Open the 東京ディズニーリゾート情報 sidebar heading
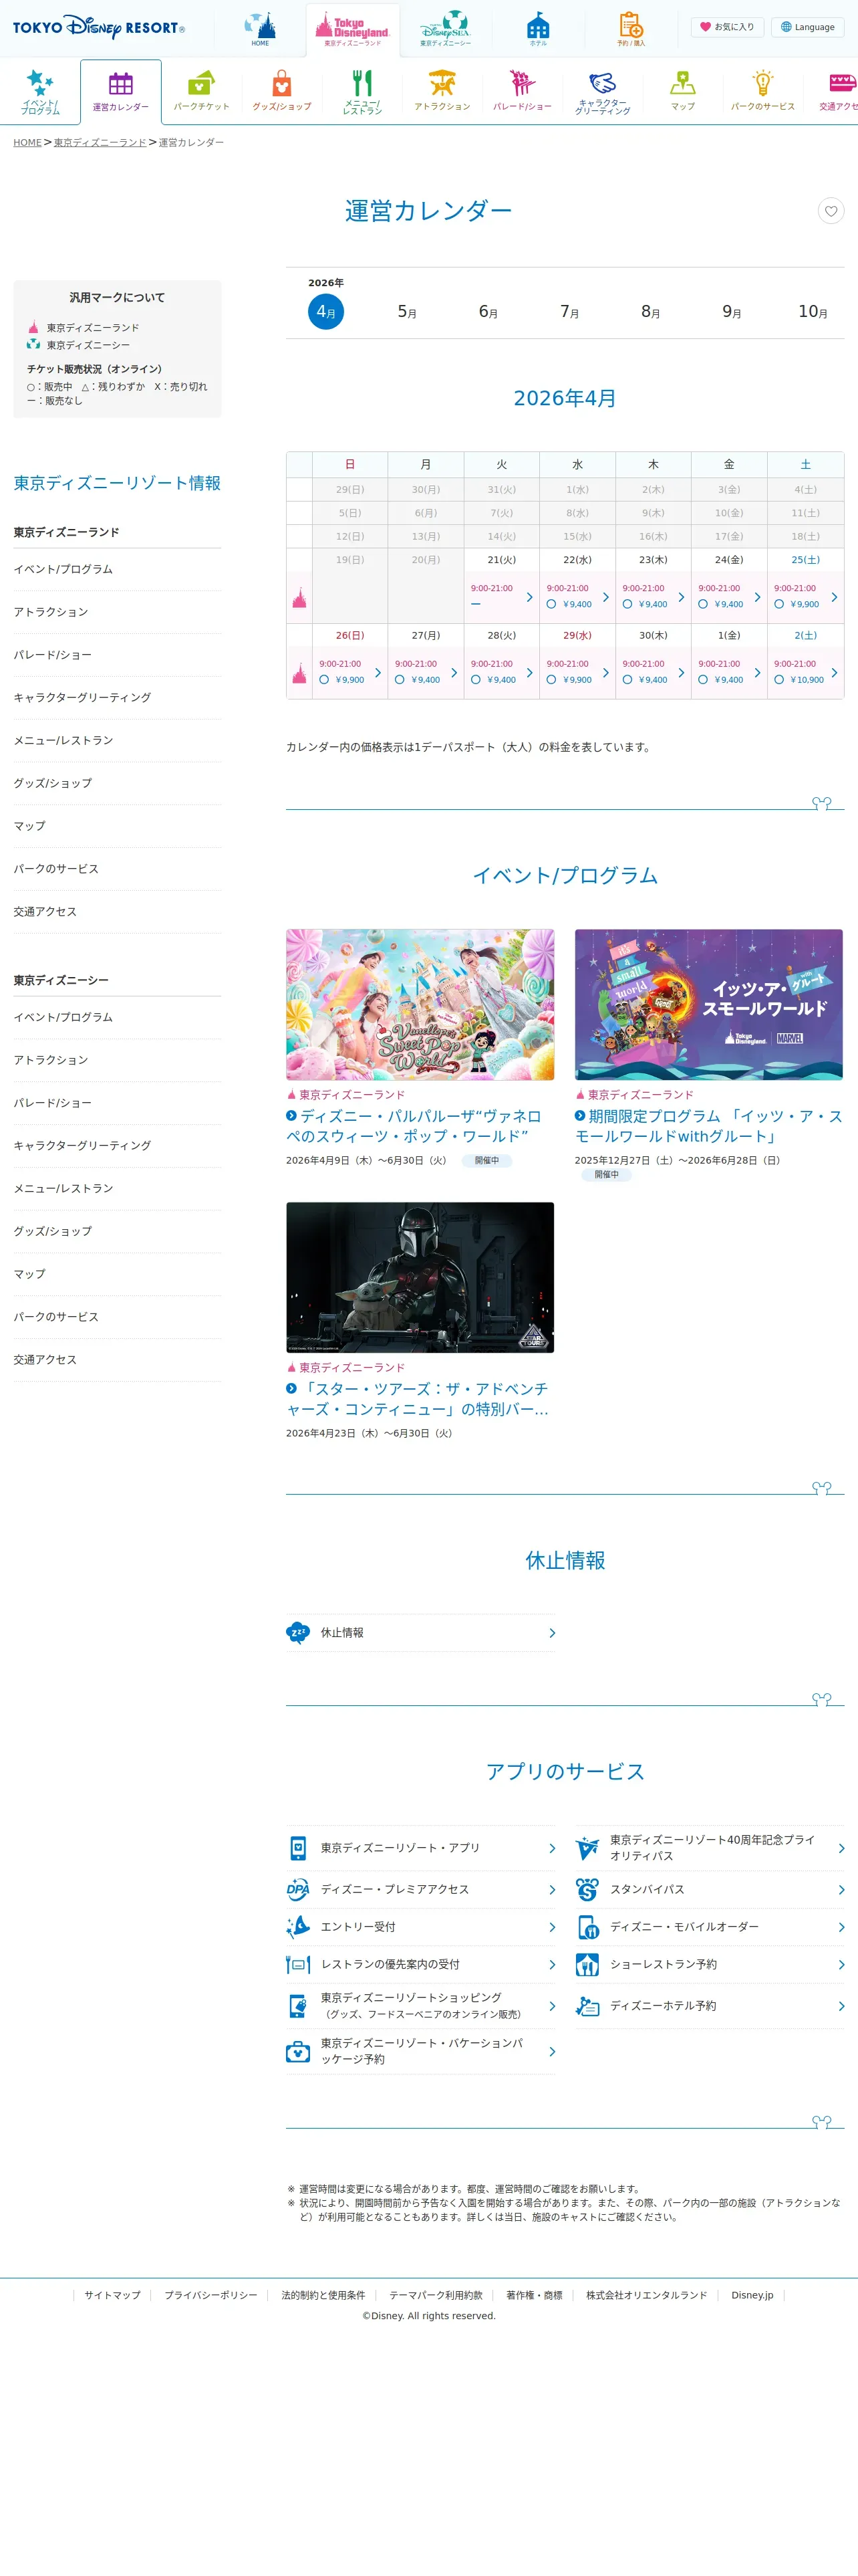 pyautogui.click(x=117, y=483)
